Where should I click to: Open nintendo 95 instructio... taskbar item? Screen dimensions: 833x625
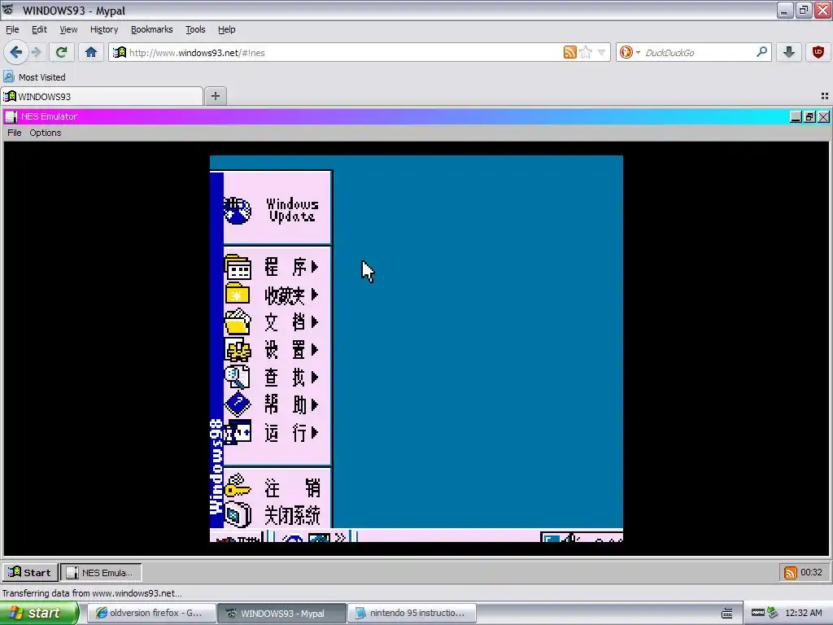click(412, 613)
